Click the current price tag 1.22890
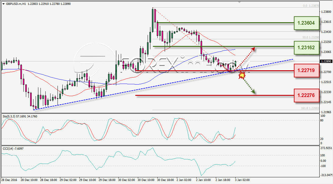Image resolution: width=333 pixels, height=184 pixels. coord(326,61)
